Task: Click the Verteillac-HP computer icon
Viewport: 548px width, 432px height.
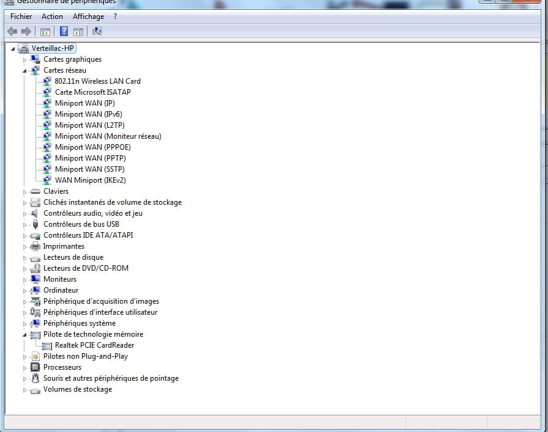Action: click(x=23, y=48)
